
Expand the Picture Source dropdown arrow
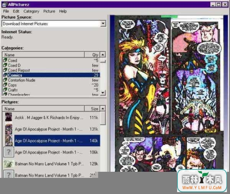pos(103,23)
